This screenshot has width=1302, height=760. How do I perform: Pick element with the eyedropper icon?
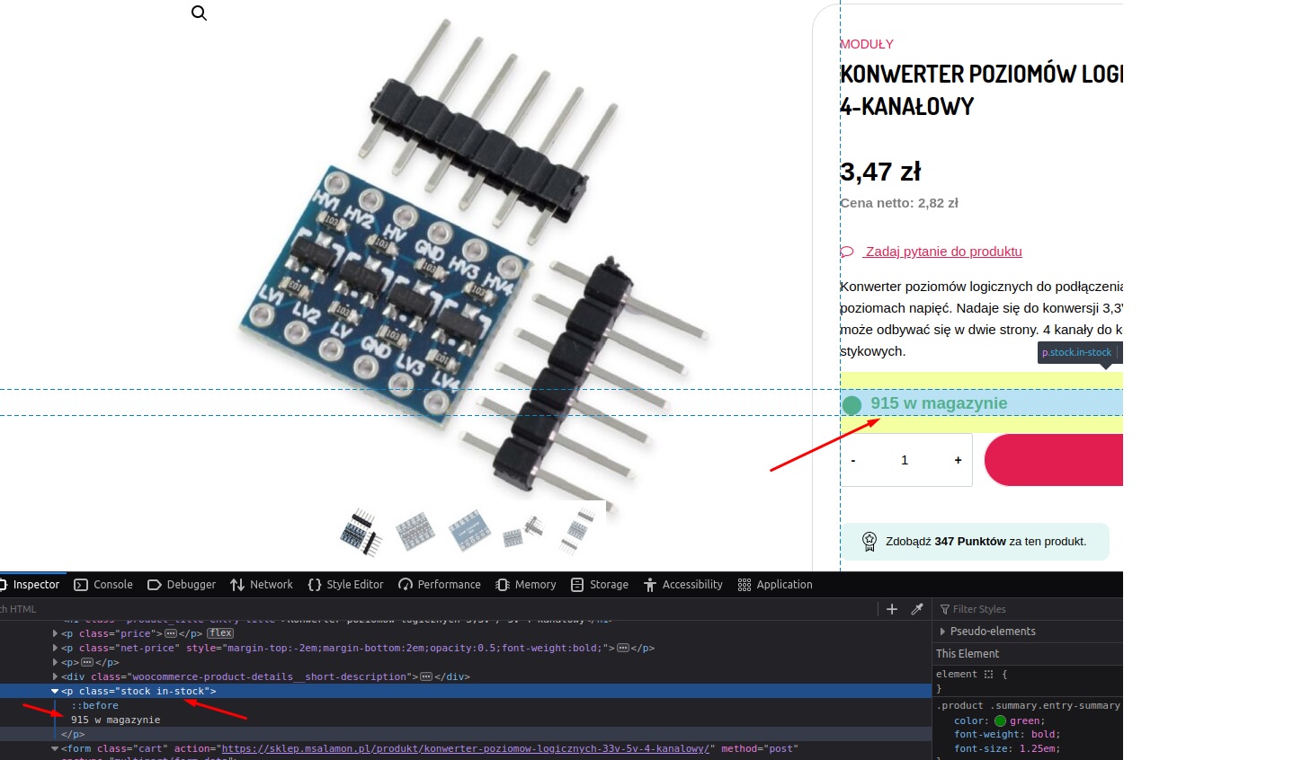(917, 609)
